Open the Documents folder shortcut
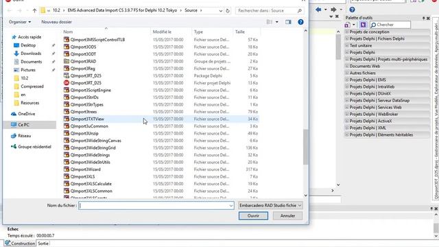 pyautogui.click(x=31, y=62)
